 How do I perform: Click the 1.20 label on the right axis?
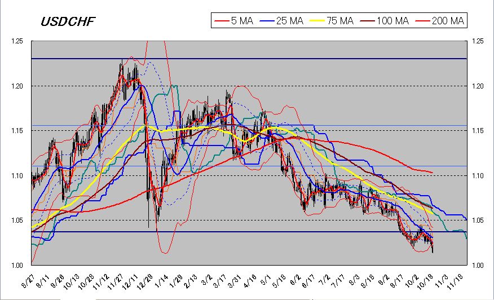tap(477, 86)
